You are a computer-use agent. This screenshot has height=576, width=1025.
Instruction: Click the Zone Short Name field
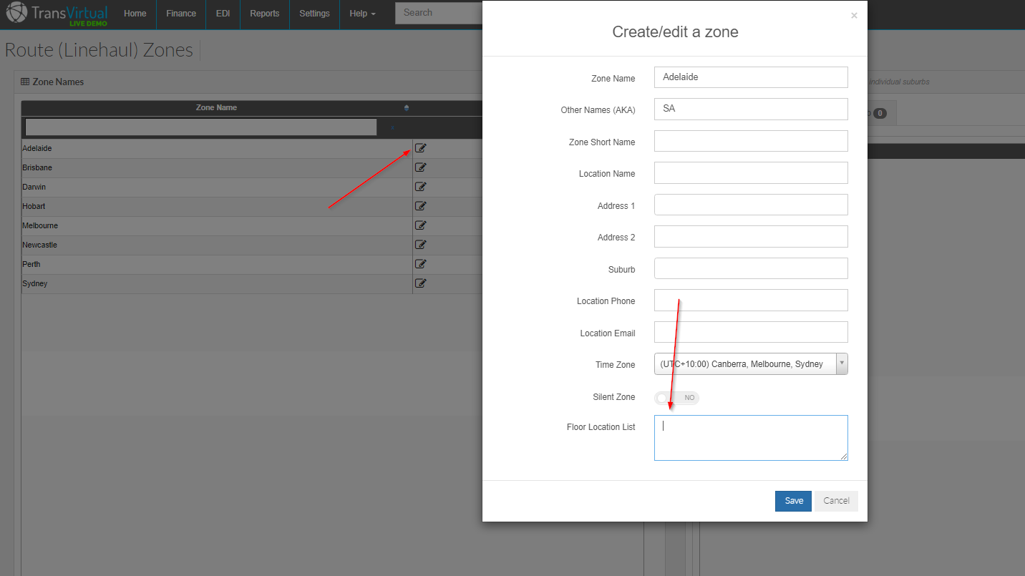pyautogui.click(x=751, y=141)
